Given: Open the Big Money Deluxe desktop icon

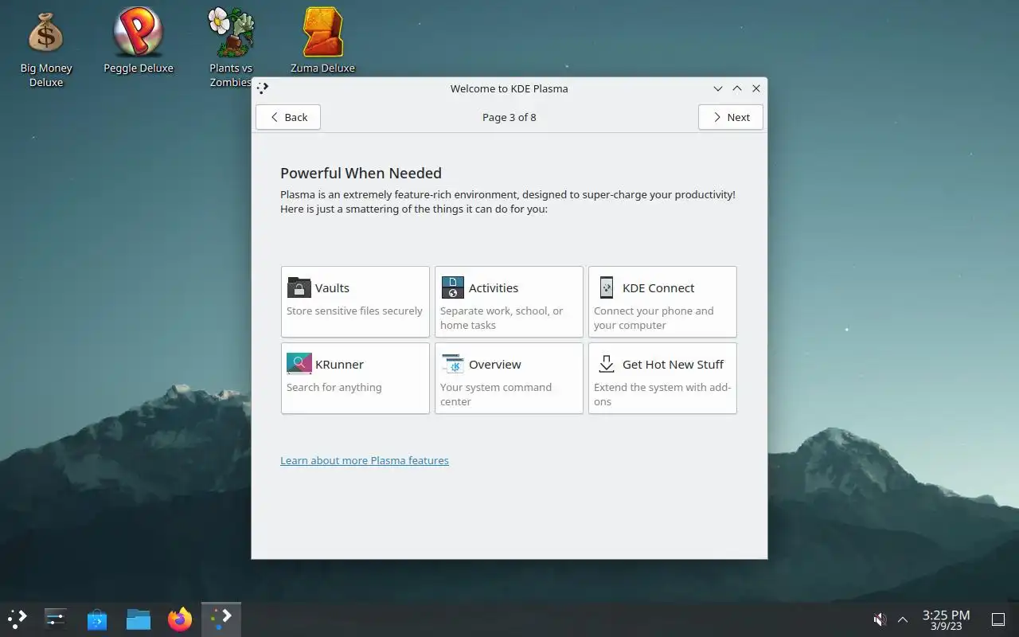Looking at the screenshot, I should [45, 48].
